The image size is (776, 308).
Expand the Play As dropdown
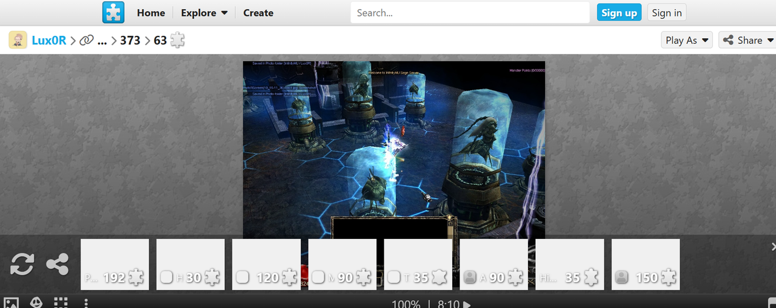click(x=687, y=40)
